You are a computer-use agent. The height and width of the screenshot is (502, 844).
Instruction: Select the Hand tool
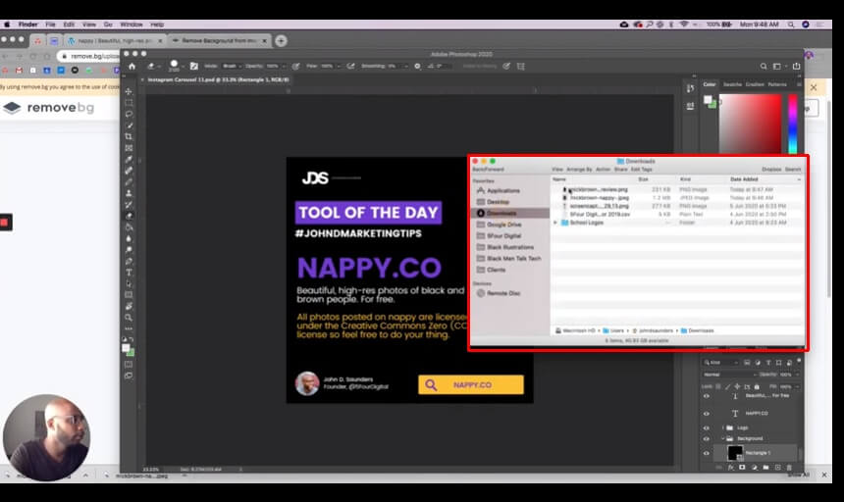[x=129, y=306]
